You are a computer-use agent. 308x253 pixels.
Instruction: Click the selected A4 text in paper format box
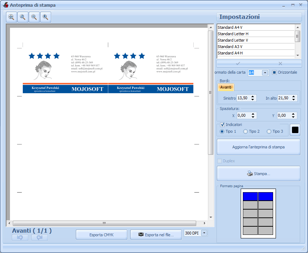(x=251, y=73)
